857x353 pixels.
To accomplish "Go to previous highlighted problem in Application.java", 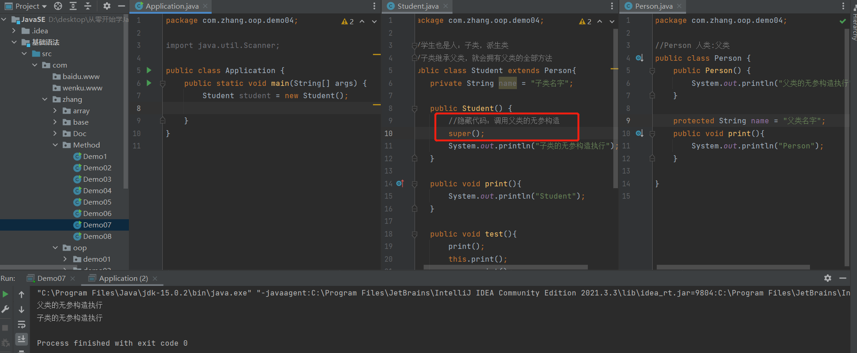I will click(x=362, y=21).
